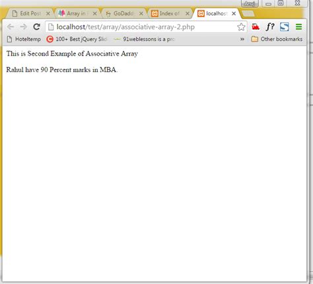Screen dimensions: 313x284
Task: Open the red train extension icon
Action: pos(256,27)
